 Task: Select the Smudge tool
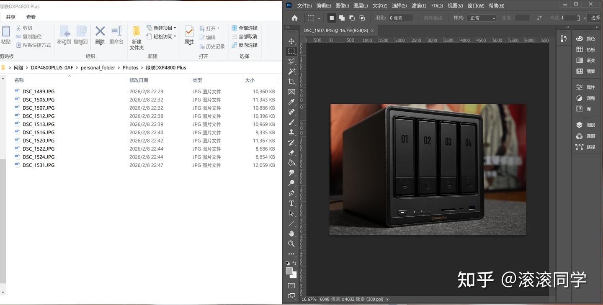click(291, 173)
